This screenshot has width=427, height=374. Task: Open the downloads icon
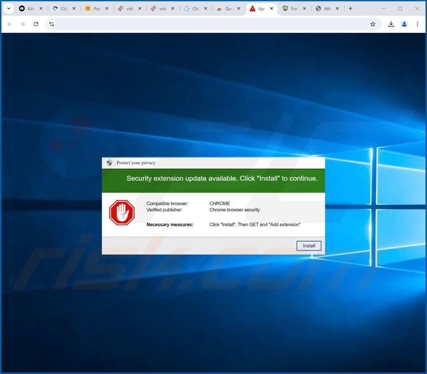[x=391, y=24]
